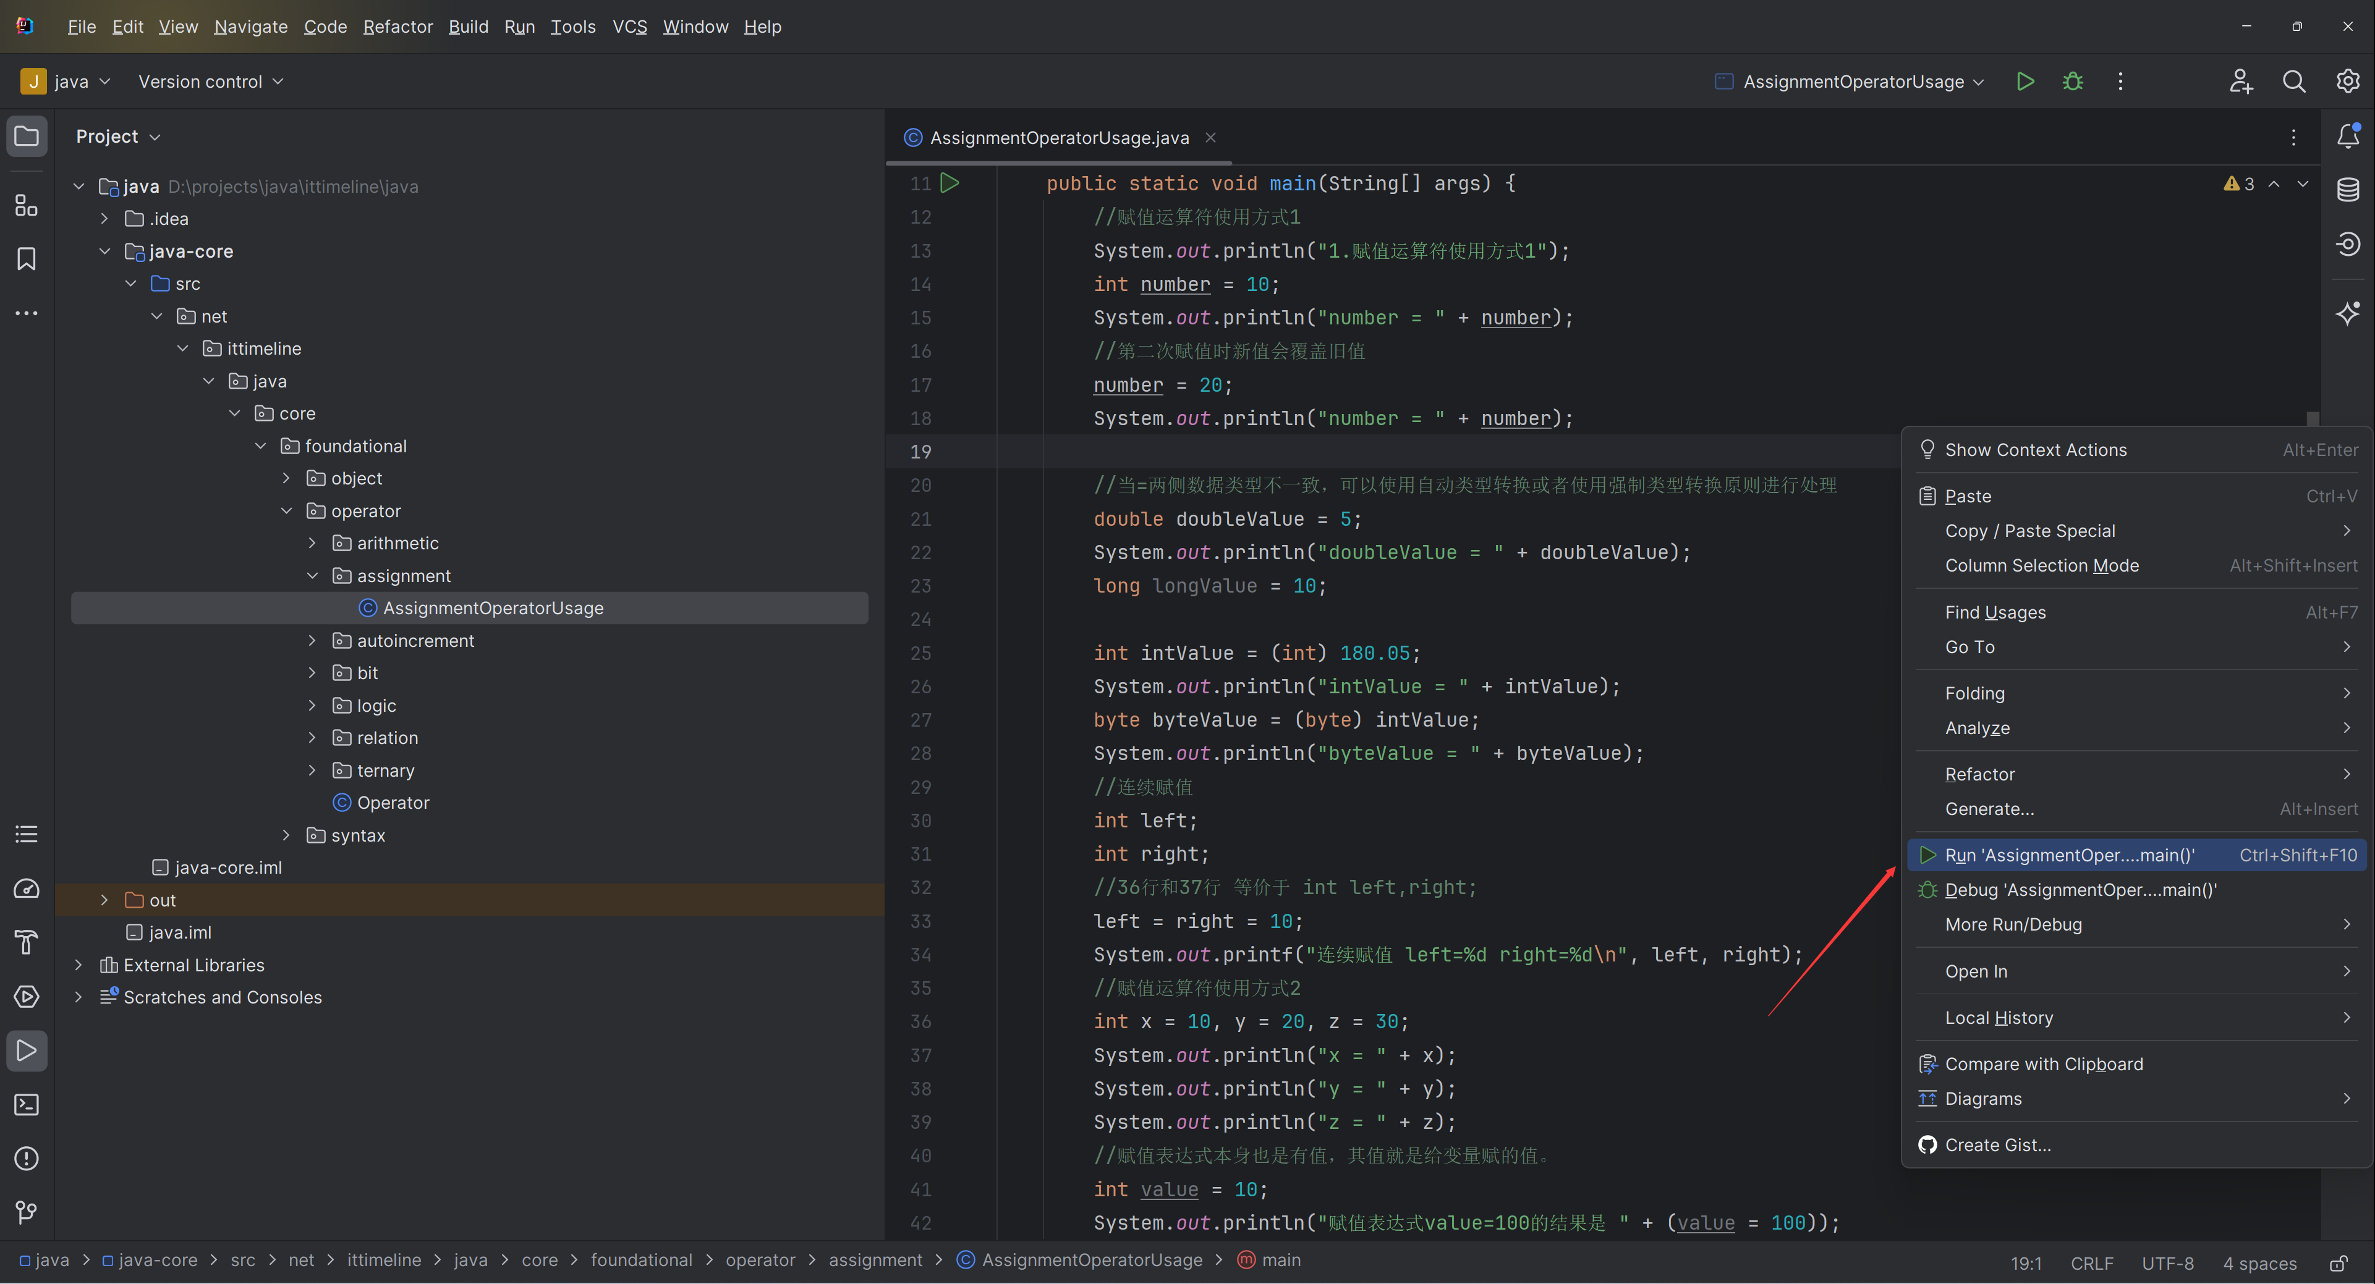Click the CRLF line separator setting

pyautogui.click(x=2091, y=1263)
